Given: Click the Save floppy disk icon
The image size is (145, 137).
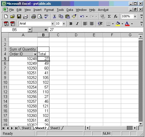Looking at the screenshot, I should coord(19,16).
